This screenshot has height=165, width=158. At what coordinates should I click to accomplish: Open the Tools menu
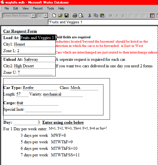pyautogui.click(x=50, y=8)
